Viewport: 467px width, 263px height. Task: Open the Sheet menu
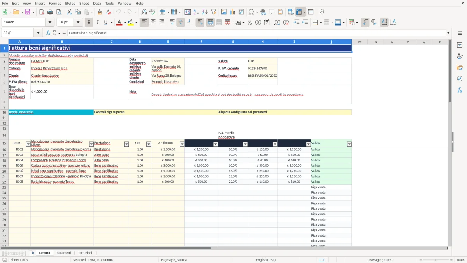[x=84, y=3]
